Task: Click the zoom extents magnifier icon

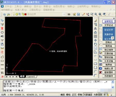Action: [100, 14]
